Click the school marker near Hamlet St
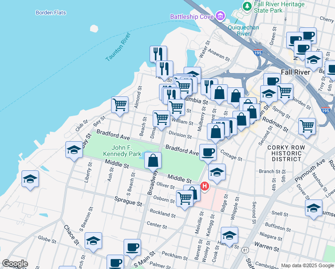This screenshot has width=335, height=269. point(229,235)
